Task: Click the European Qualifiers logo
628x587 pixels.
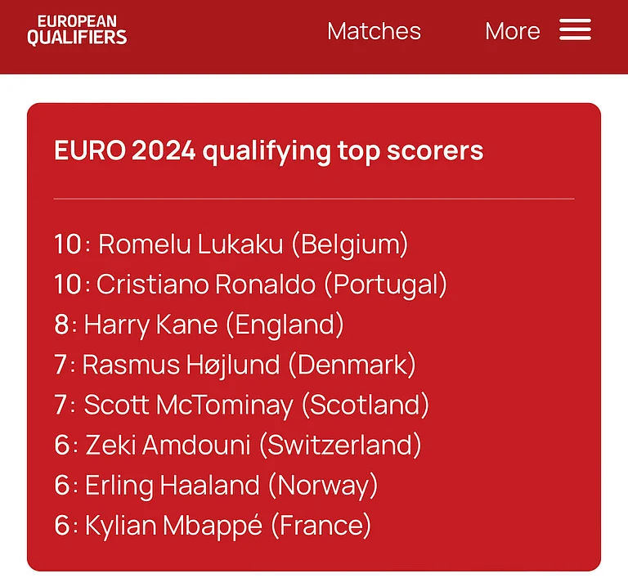Action: [x=77, y=30]
